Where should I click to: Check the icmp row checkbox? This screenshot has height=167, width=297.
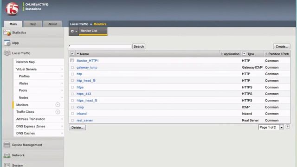tap(72, 107)
